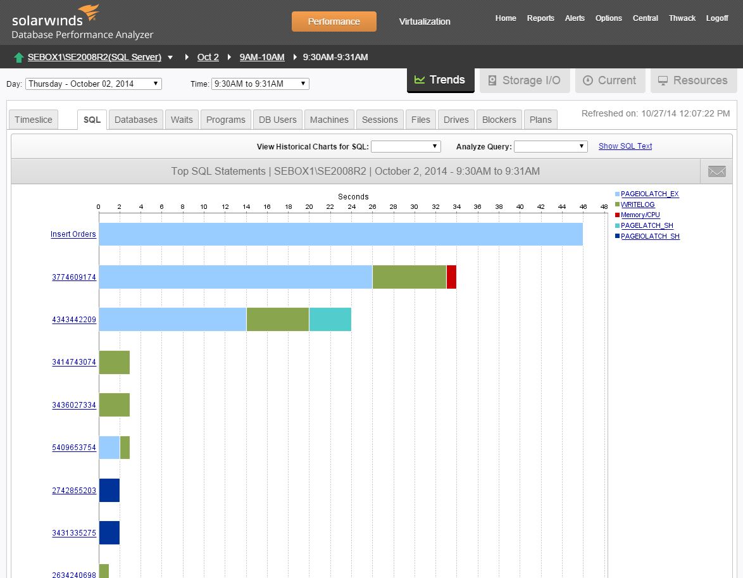This screenshot has width=743, height=578.
Task: Click the dark blue bar for 2742855203
Action: tap(109, 490)
